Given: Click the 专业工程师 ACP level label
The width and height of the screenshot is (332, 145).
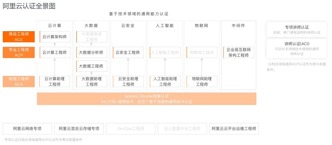Looking at the screenshot, I should coord(19,52).
